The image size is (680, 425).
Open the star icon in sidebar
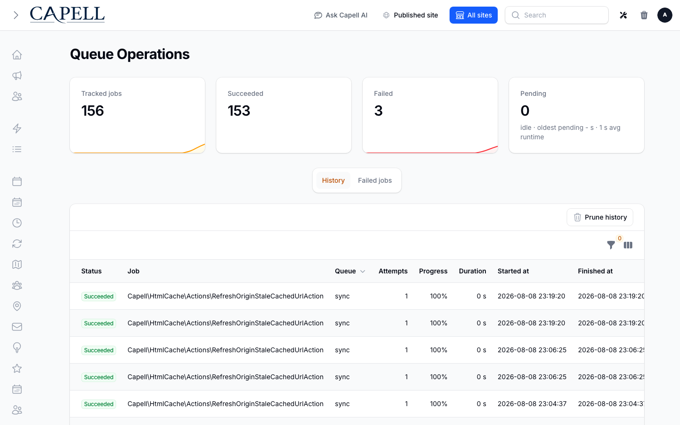(17, 368)
